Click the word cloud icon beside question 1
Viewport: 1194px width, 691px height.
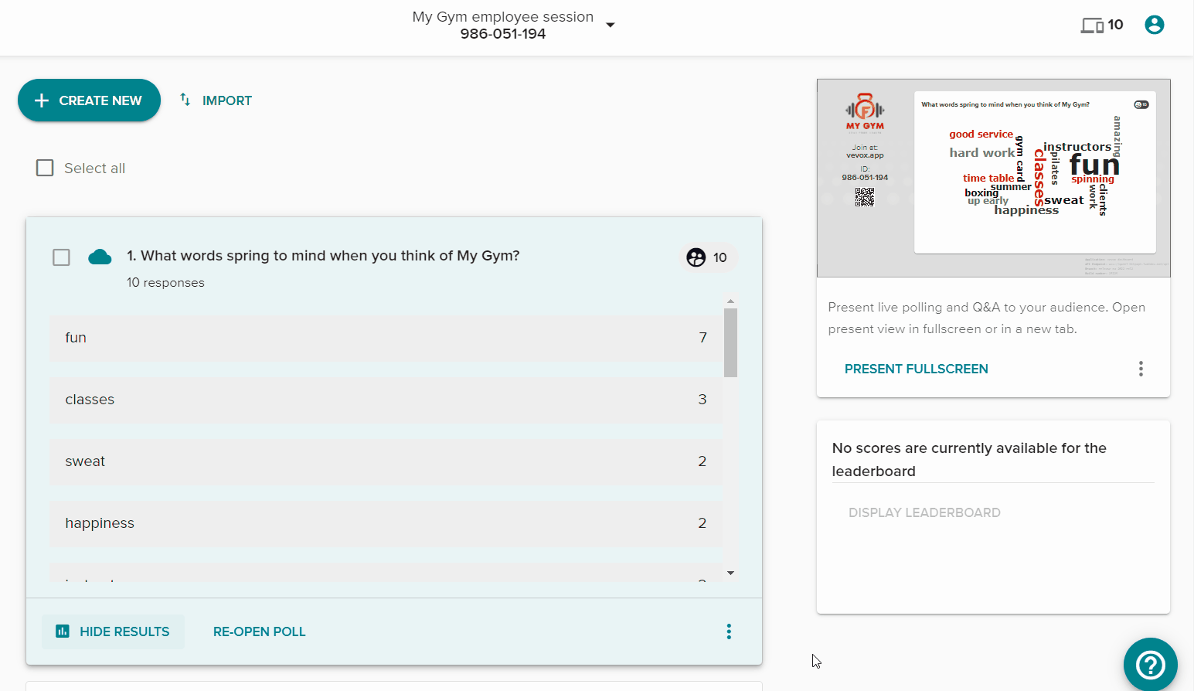pyautogui.click(x=100, y=257)
